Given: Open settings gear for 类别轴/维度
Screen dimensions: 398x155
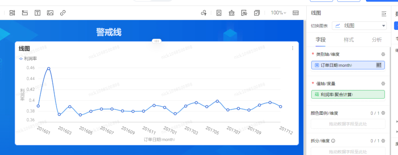Looking at the screenshot, I should coord(383,54).
